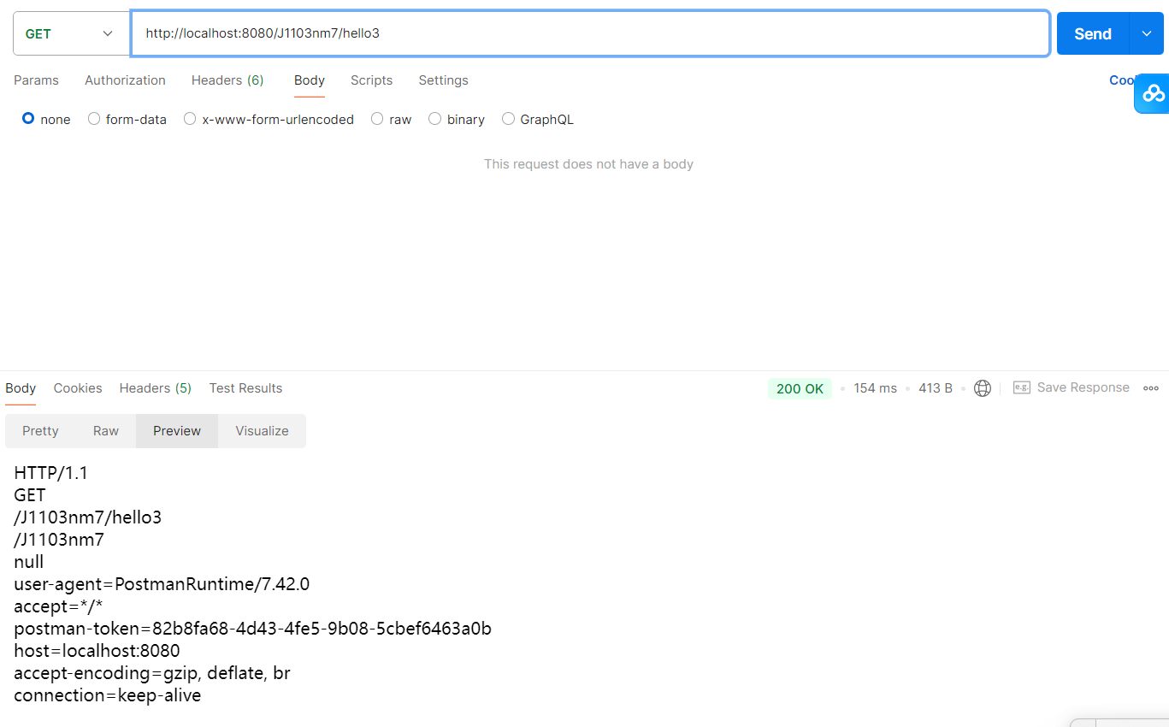Choose the GraphQL body option
1169x727 pixels.
coord(537,119)
